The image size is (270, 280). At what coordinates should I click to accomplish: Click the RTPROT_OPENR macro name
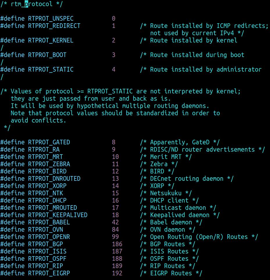point(49,237)
